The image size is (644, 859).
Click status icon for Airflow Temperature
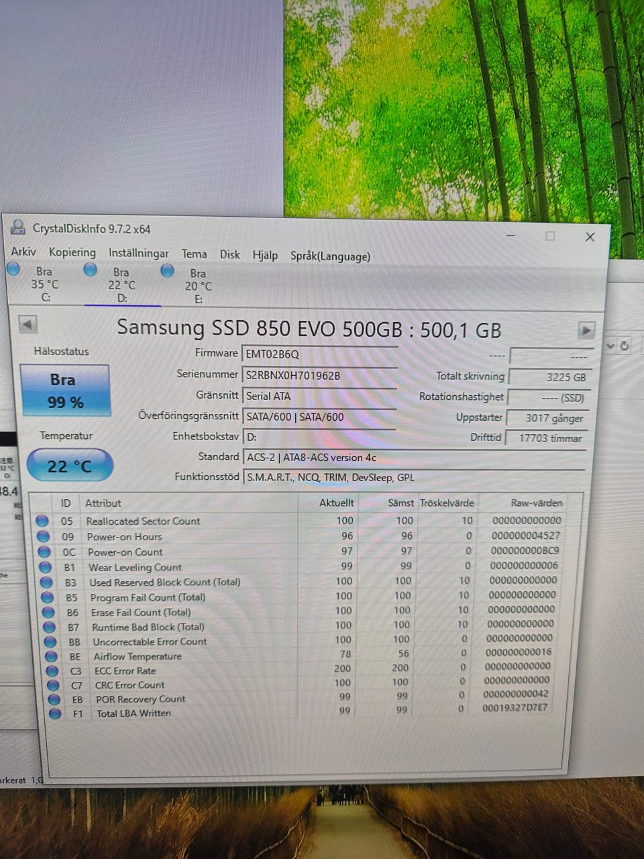(51, 656)
